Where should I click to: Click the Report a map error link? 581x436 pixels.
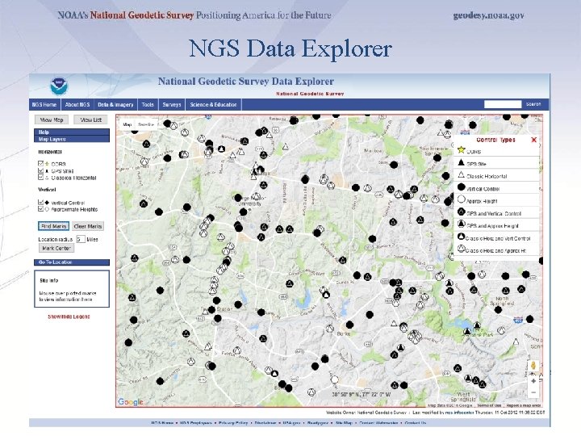[x=523, y=405]
